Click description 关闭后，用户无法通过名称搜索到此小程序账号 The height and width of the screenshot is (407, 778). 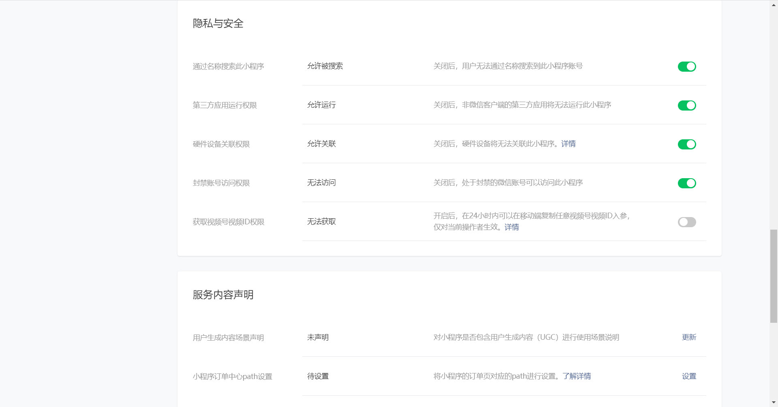point(508,66)
